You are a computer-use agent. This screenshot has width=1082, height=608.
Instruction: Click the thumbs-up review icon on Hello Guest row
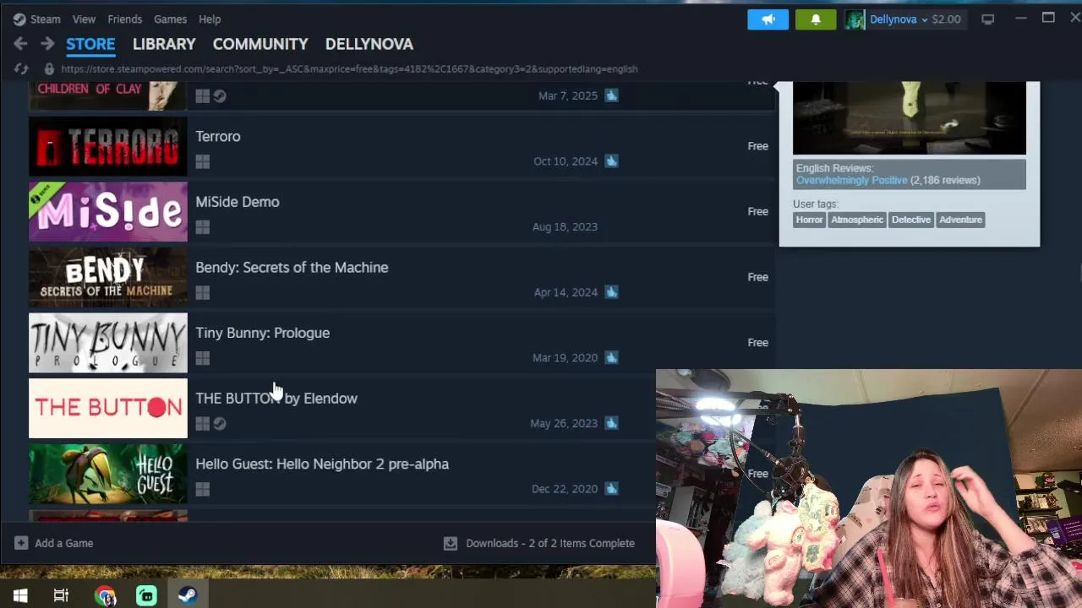[x=611, y=488]
